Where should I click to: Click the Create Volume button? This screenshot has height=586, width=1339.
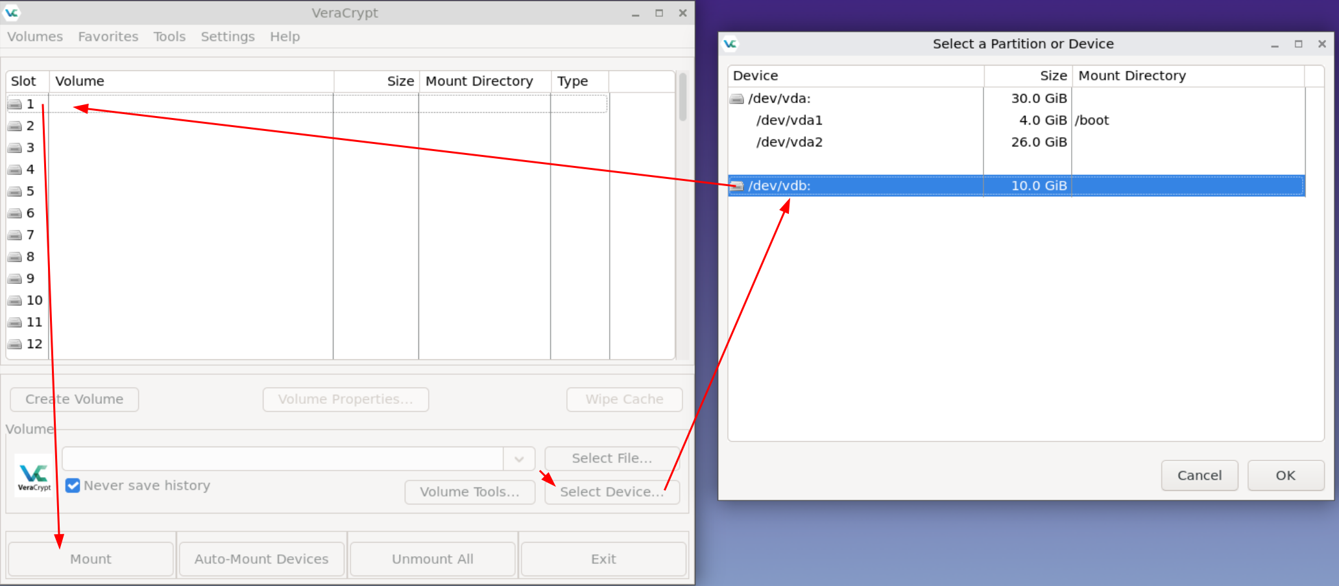coord(75,399)
